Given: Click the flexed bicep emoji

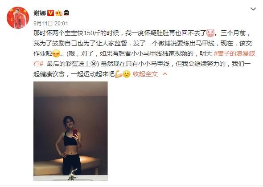Looking at the screenshot, I should click(x=119, y=74).
